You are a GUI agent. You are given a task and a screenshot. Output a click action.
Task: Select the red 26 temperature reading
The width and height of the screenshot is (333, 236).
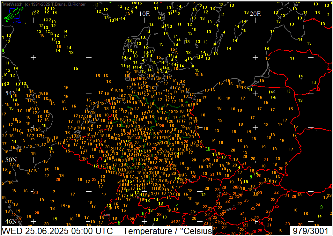[x=254, y=231]
